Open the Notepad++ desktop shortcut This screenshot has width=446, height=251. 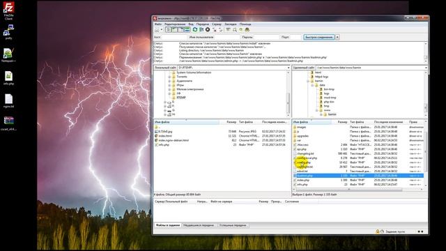(x=8, y=55)
